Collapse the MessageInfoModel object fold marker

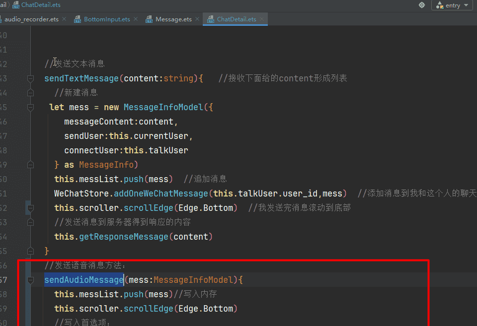pyautogui.click(x=30, y=107)
